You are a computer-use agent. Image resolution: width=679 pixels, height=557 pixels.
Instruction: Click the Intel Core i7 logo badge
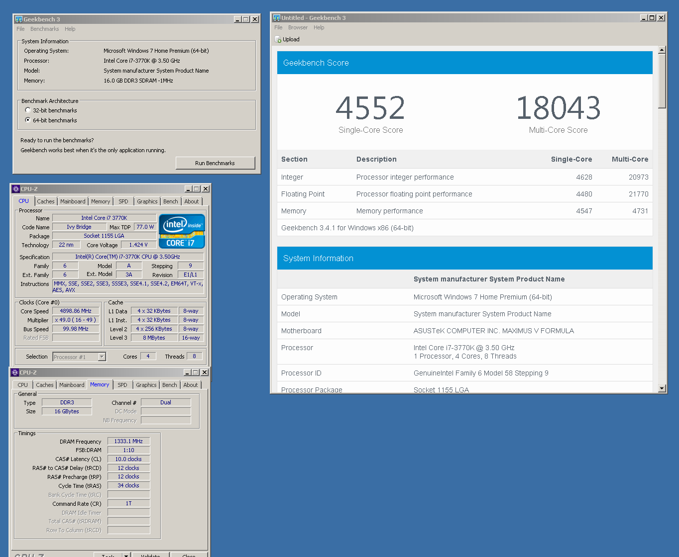[182, 231]
